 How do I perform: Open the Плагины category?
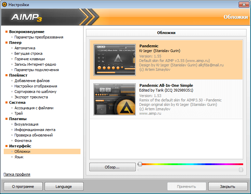[x=18, y=119]
